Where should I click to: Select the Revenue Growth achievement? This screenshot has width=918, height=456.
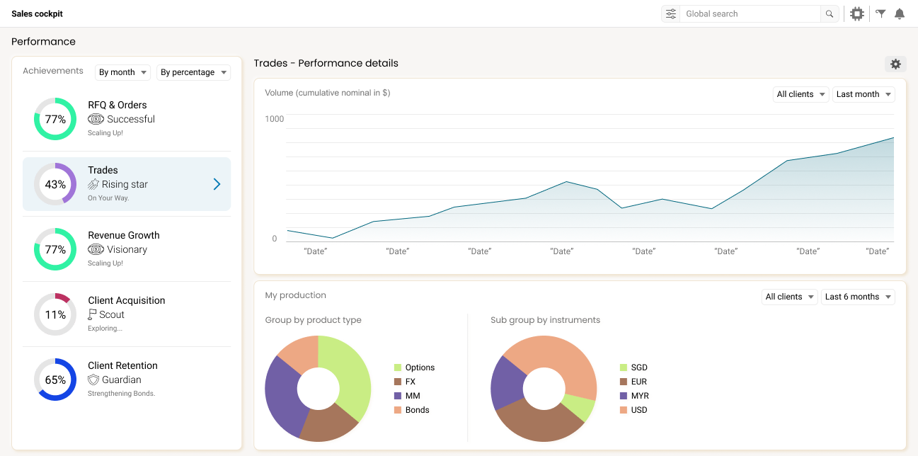tap(127, 249)
